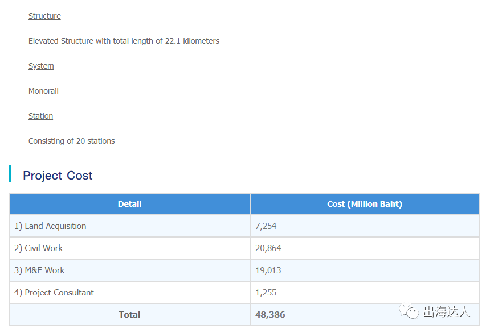
Task: Select the 7,254 cost cell
Action: pos(266,226)
